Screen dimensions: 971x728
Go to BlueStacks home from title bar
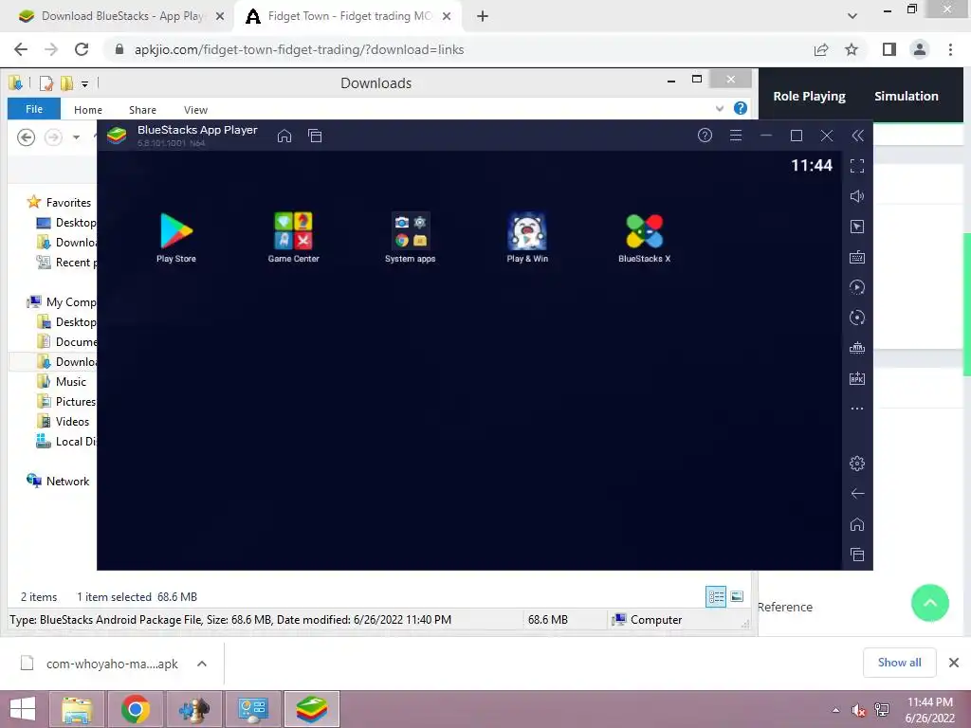(284, 136)
